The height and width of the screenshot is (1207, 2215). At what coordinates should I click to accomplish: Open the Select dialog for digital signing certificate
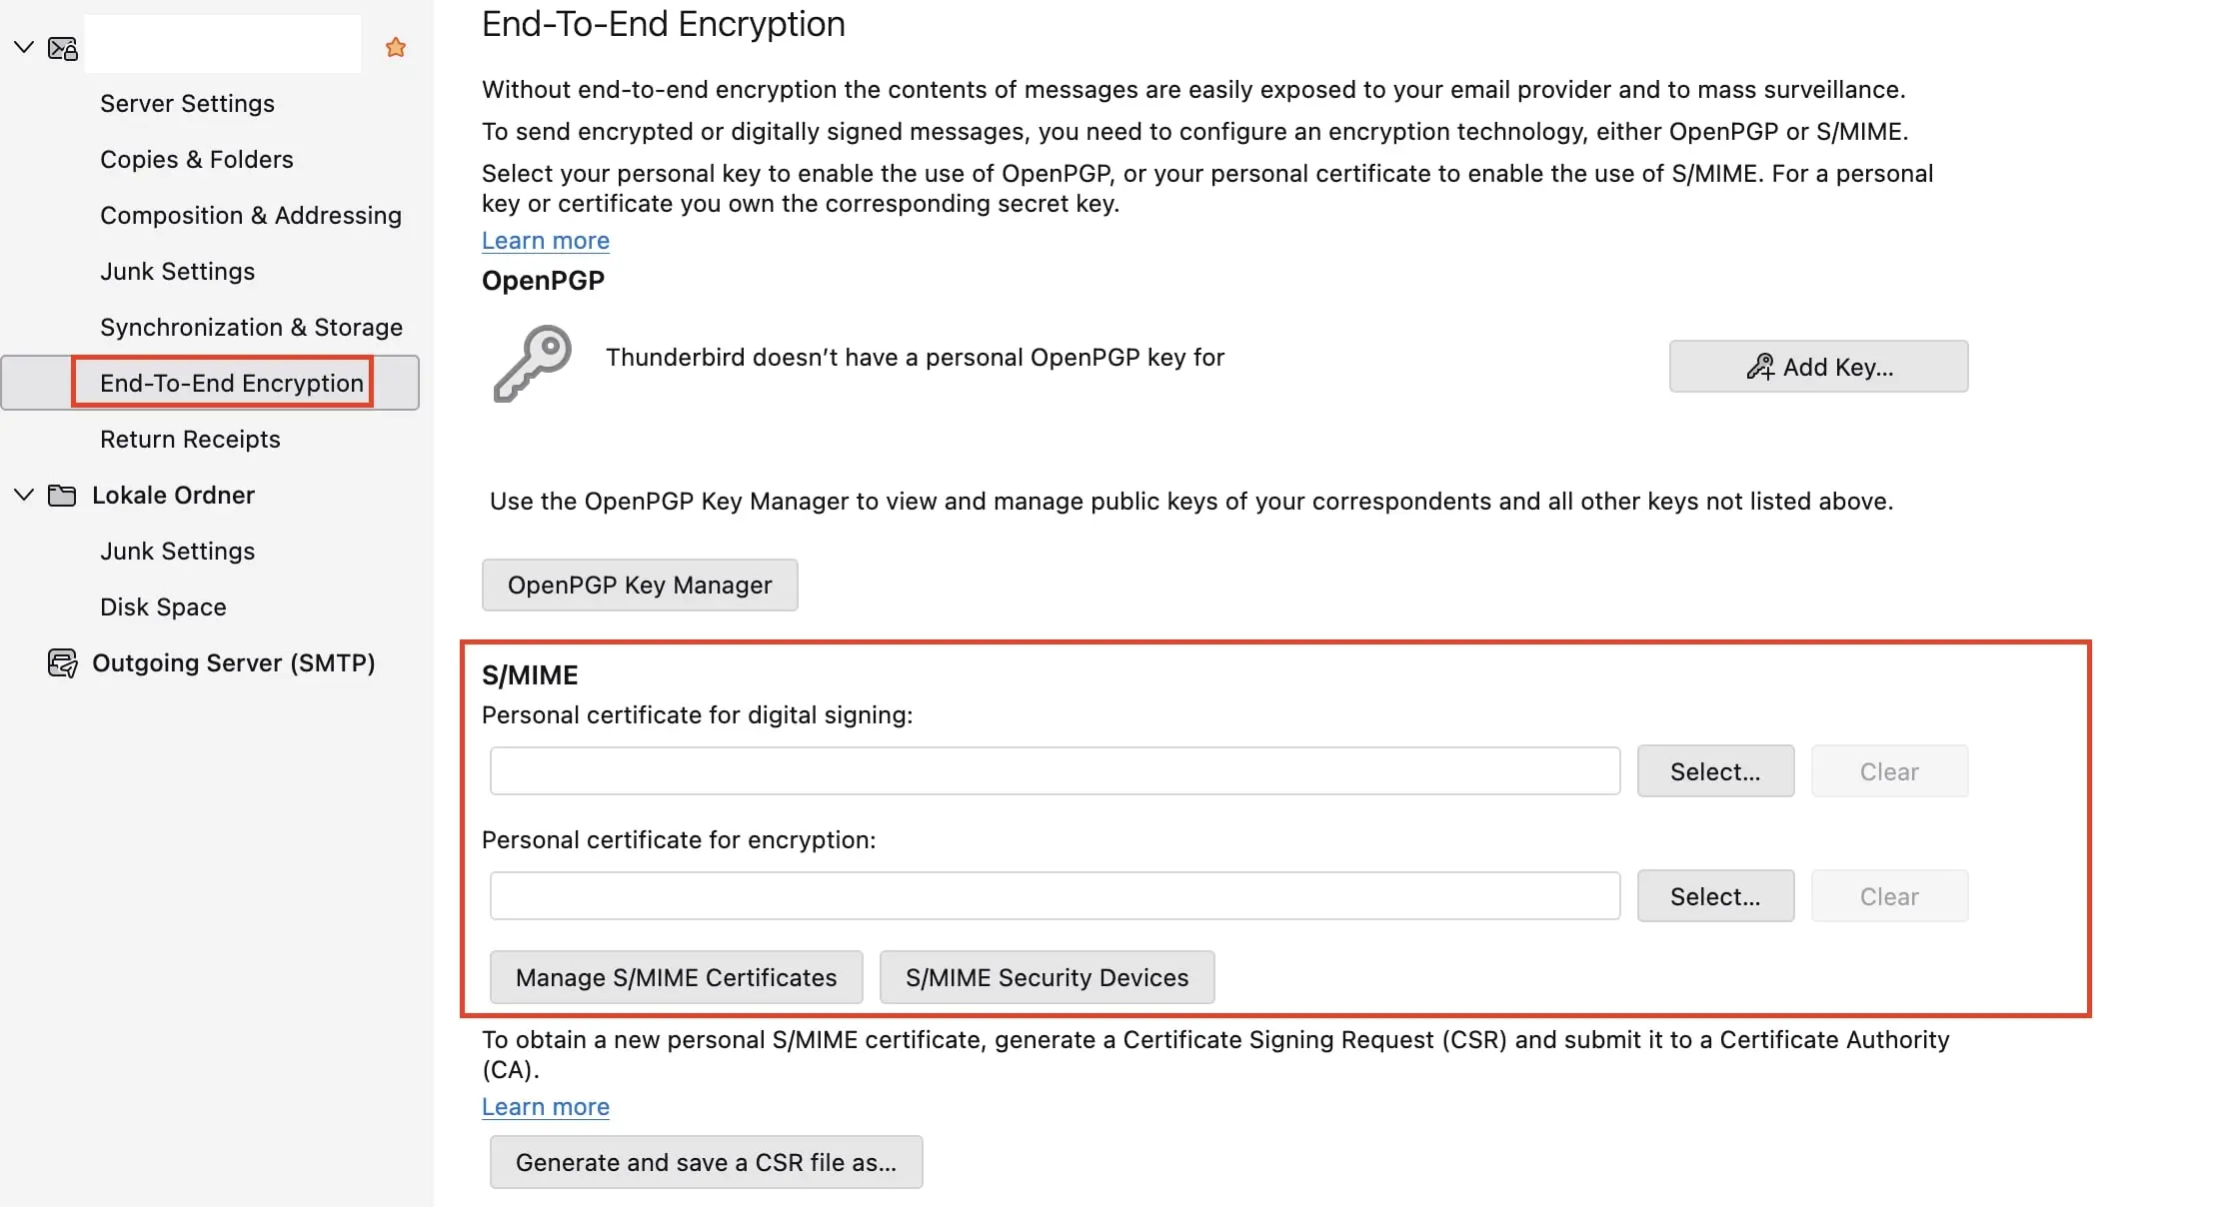(x=1715, y=770)
